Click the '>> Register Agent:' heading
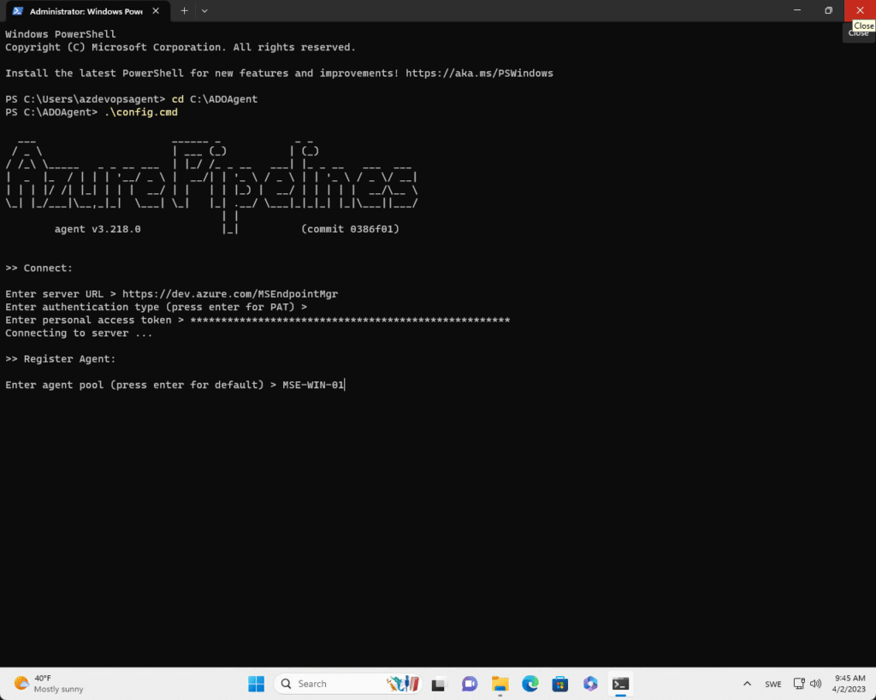This screenshot has height=700, width=876. coord(61,359)
